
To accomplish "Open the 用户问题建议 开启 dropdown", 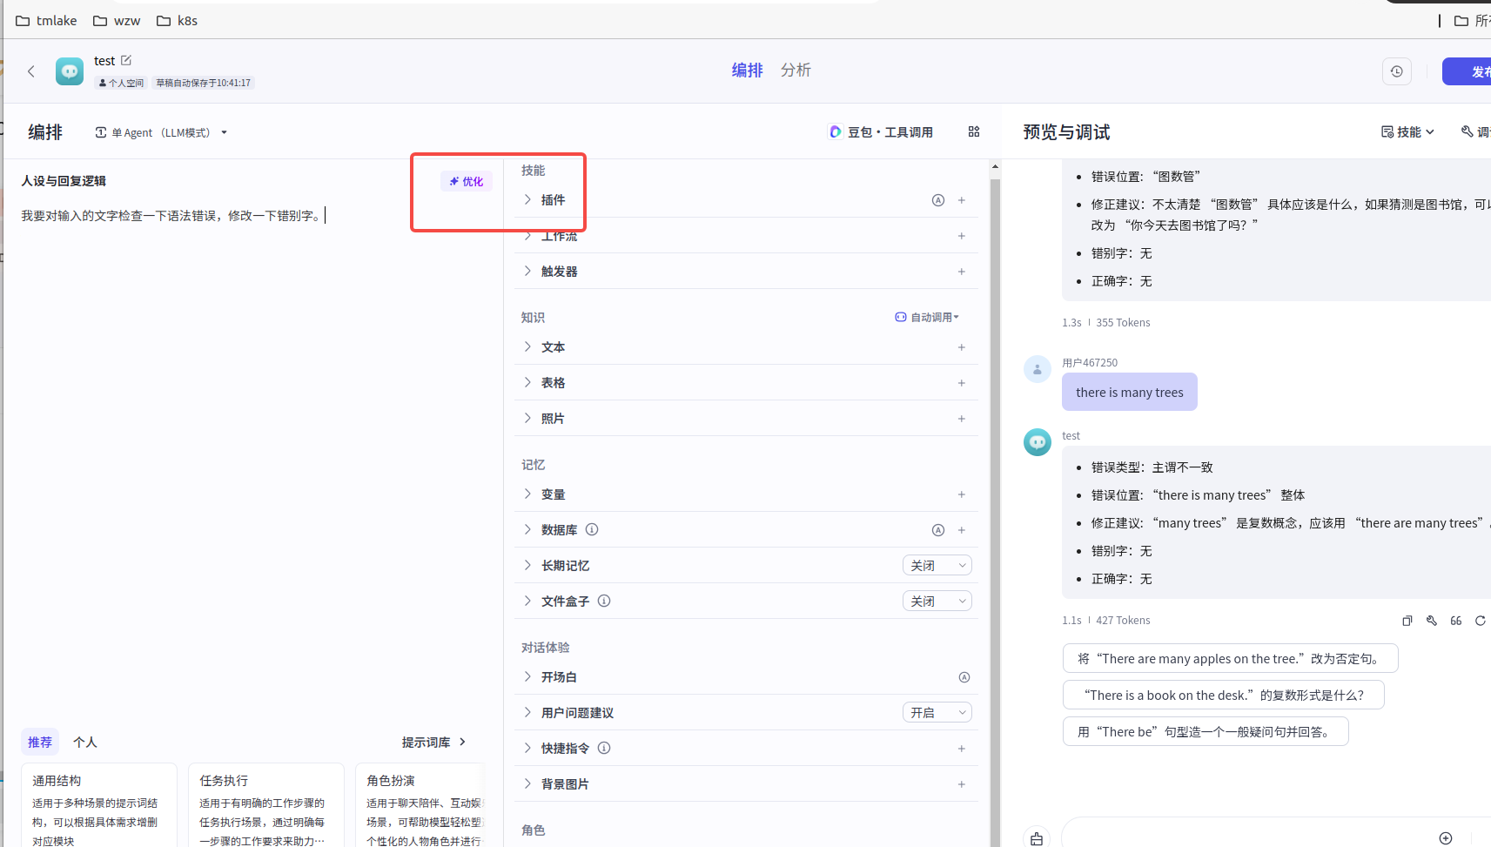I will pyautogui.click(x=937, y=713).
